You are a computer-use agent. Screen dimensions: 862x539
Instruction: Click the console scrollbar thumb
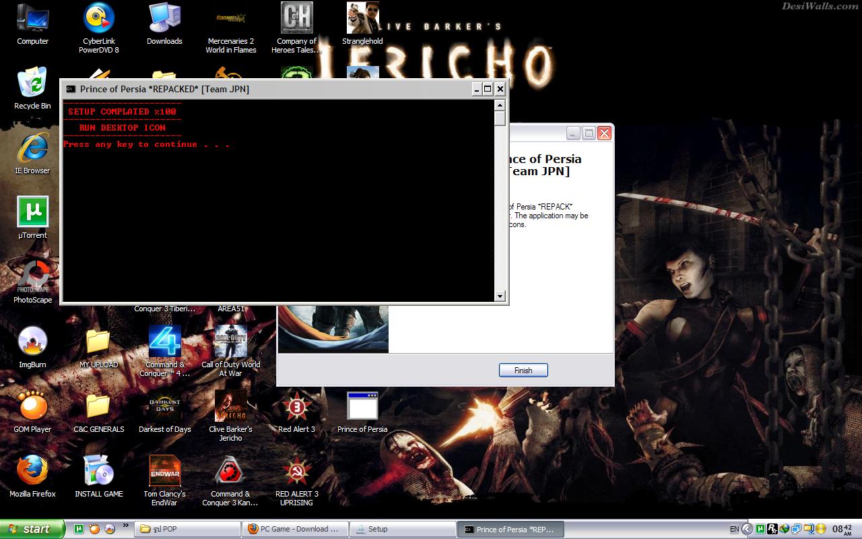point(500,119)
